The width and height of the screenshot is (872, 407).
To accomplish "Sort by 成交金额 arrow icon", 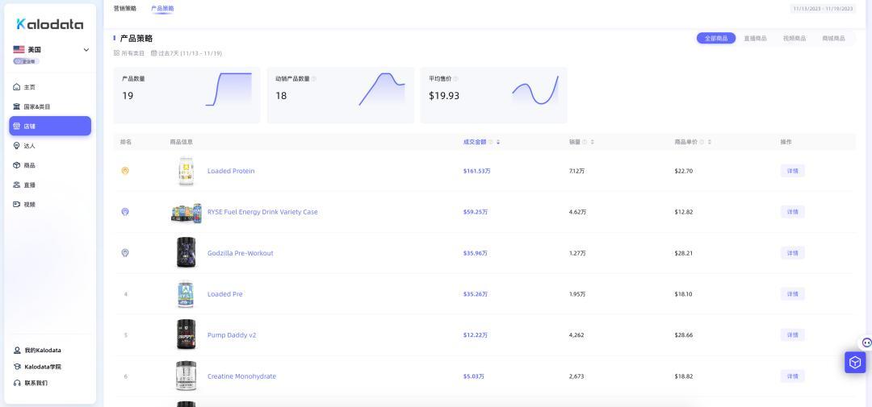I will 498,142.
